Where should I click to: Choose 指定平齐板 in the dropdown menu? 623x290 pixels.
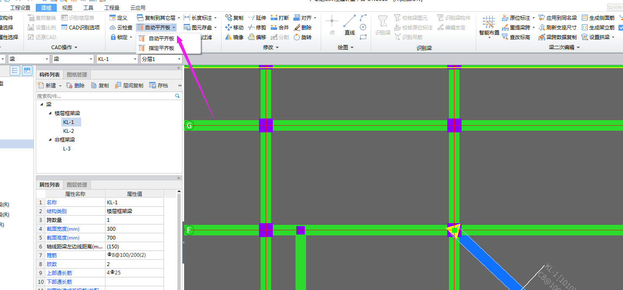pos(161,48)
